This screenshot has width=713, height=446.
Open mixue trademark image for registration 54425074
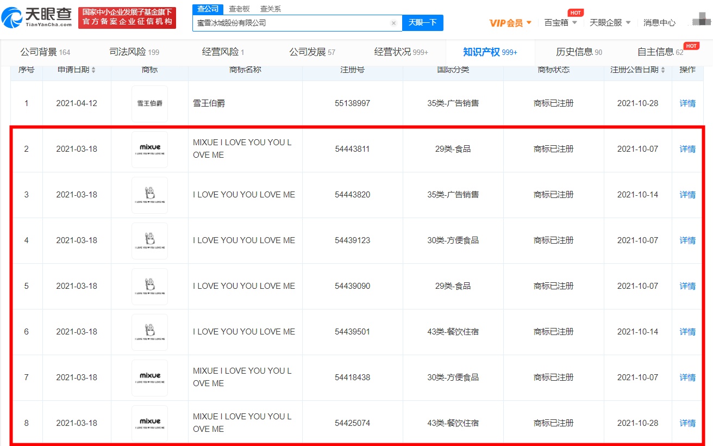tap(149, 423)
